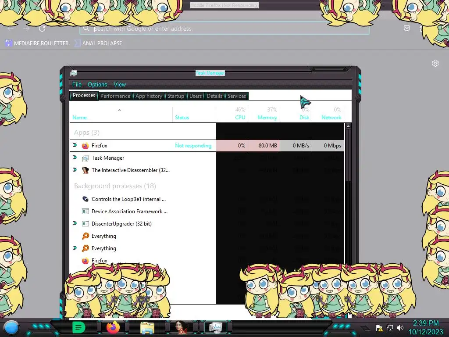Switch to Firefox from the taskbar
The width and height of the screenshot is (449, 337).
coord(113,327)
